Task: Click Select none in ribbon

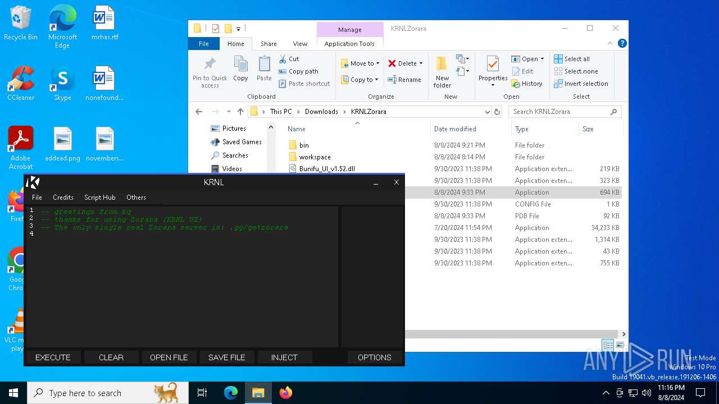Action: (576, 71)
